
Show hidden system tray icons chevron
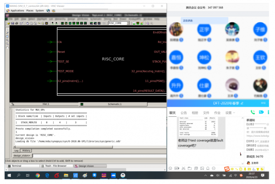pyautogui.click(x=205, y=175)
